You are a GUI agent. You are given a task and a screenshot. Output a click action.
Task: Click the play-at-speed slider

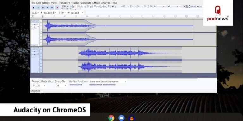[x=77, y=9]
